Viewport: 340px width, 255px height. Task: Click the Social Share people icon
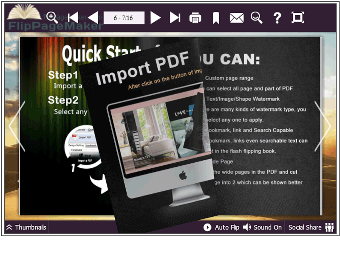[329, 227]
